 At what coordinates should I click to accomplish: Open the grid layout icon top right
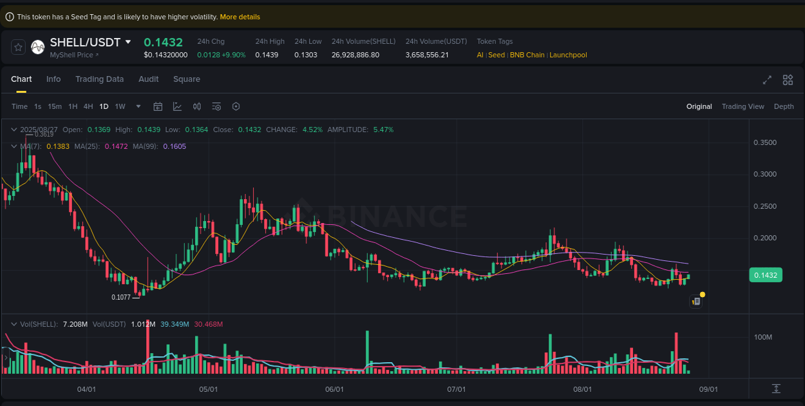coord(788,80)
